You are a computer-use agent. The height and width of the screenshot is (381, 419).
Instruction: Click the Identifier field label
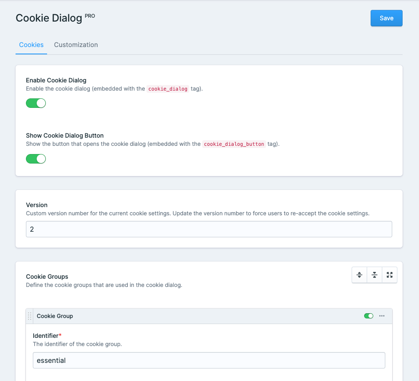47,336
